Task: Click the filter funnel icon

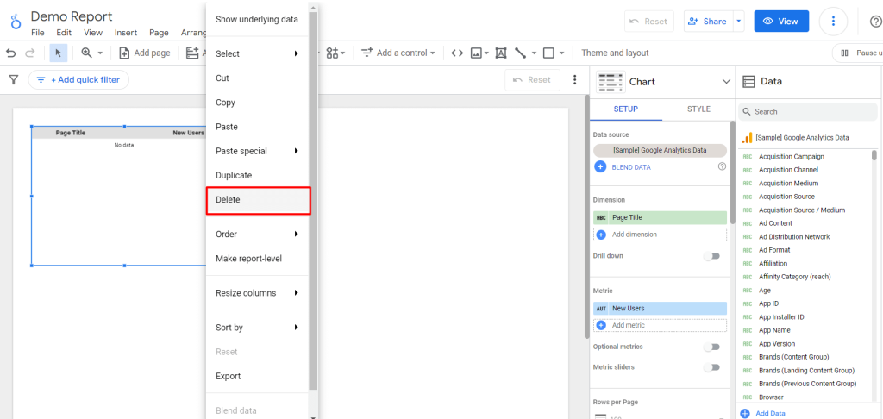Action: point(14,80)
